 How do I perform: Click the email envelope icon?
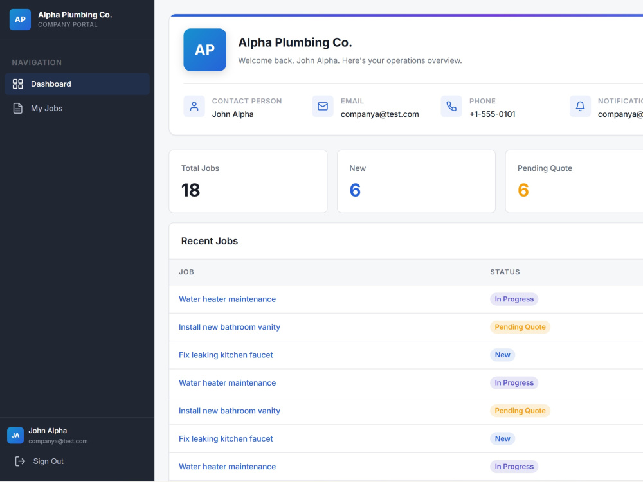(x=323, y=106)
